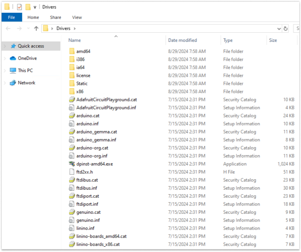Refresh the Drivers folder view

(x=285, y=29)
